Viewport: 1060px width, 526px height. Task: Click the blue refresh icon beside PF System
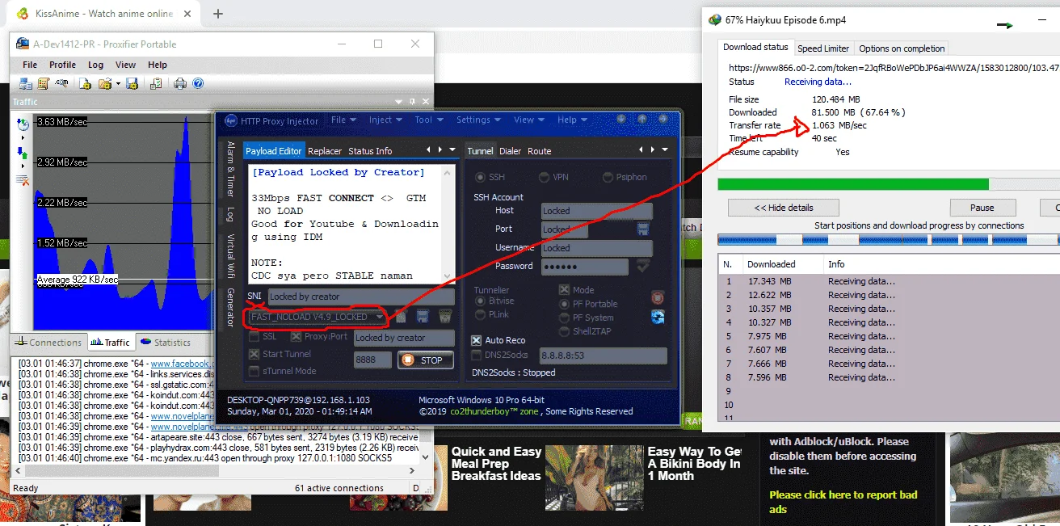pos(658,318)
